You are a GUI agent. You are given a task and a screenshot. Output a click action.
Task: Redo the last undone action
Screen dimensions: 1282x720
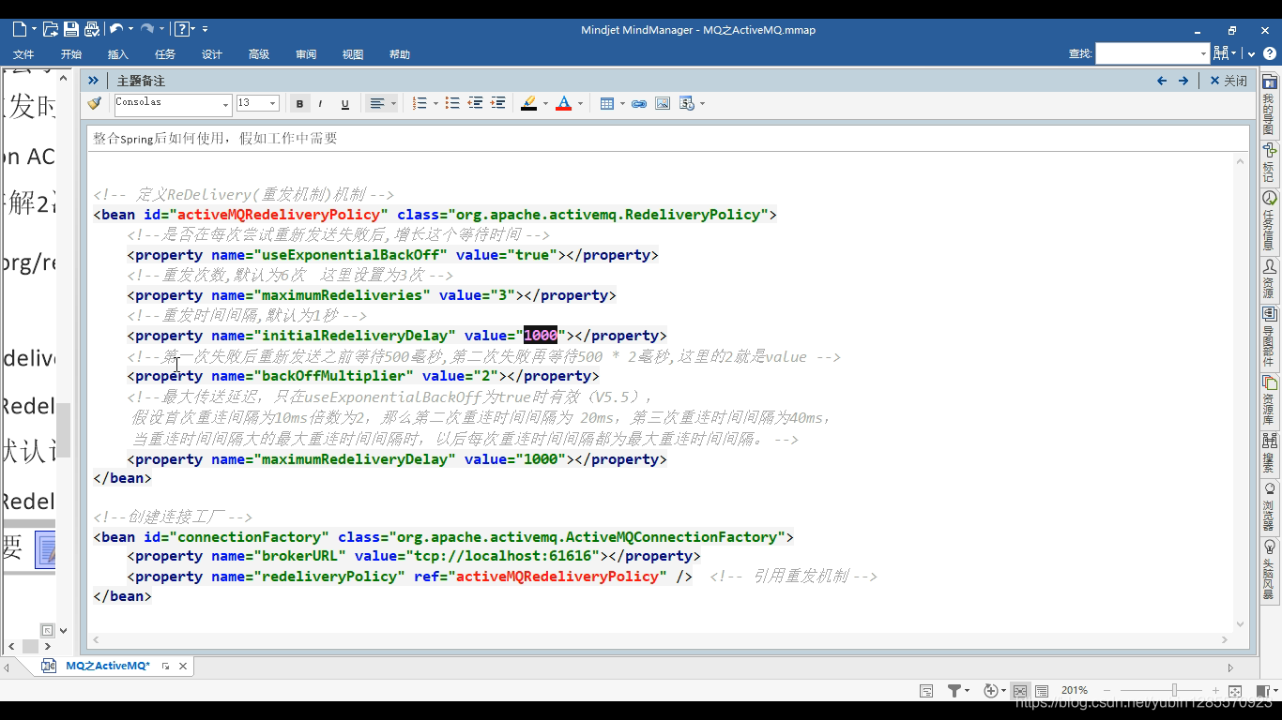(147, 30)
